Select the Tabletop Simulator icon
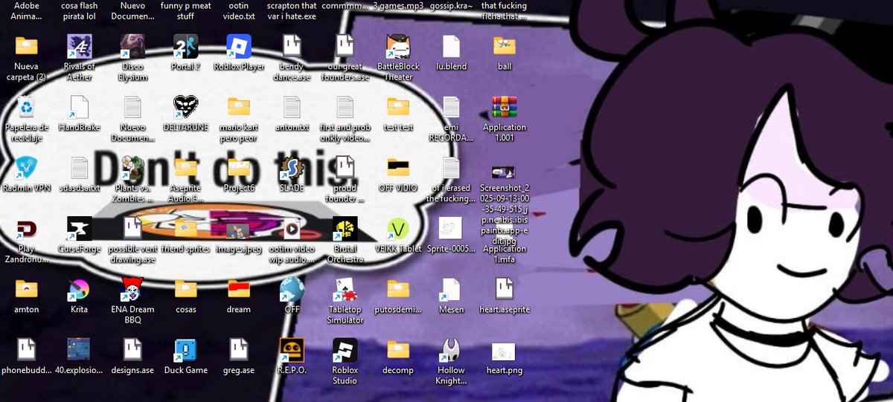Screen dimensions: 893x402 click(345, 289)
